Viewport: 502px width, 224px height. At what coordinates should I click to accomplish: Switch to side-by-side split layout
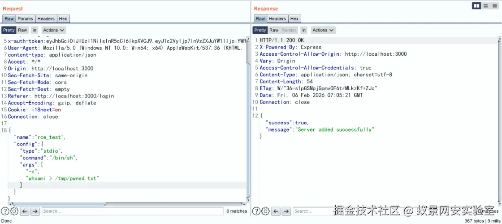tap(476, 6)
